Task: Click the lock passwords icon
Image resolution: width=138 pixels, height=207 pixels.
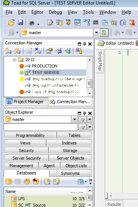Action: click(x=79, y=51)
